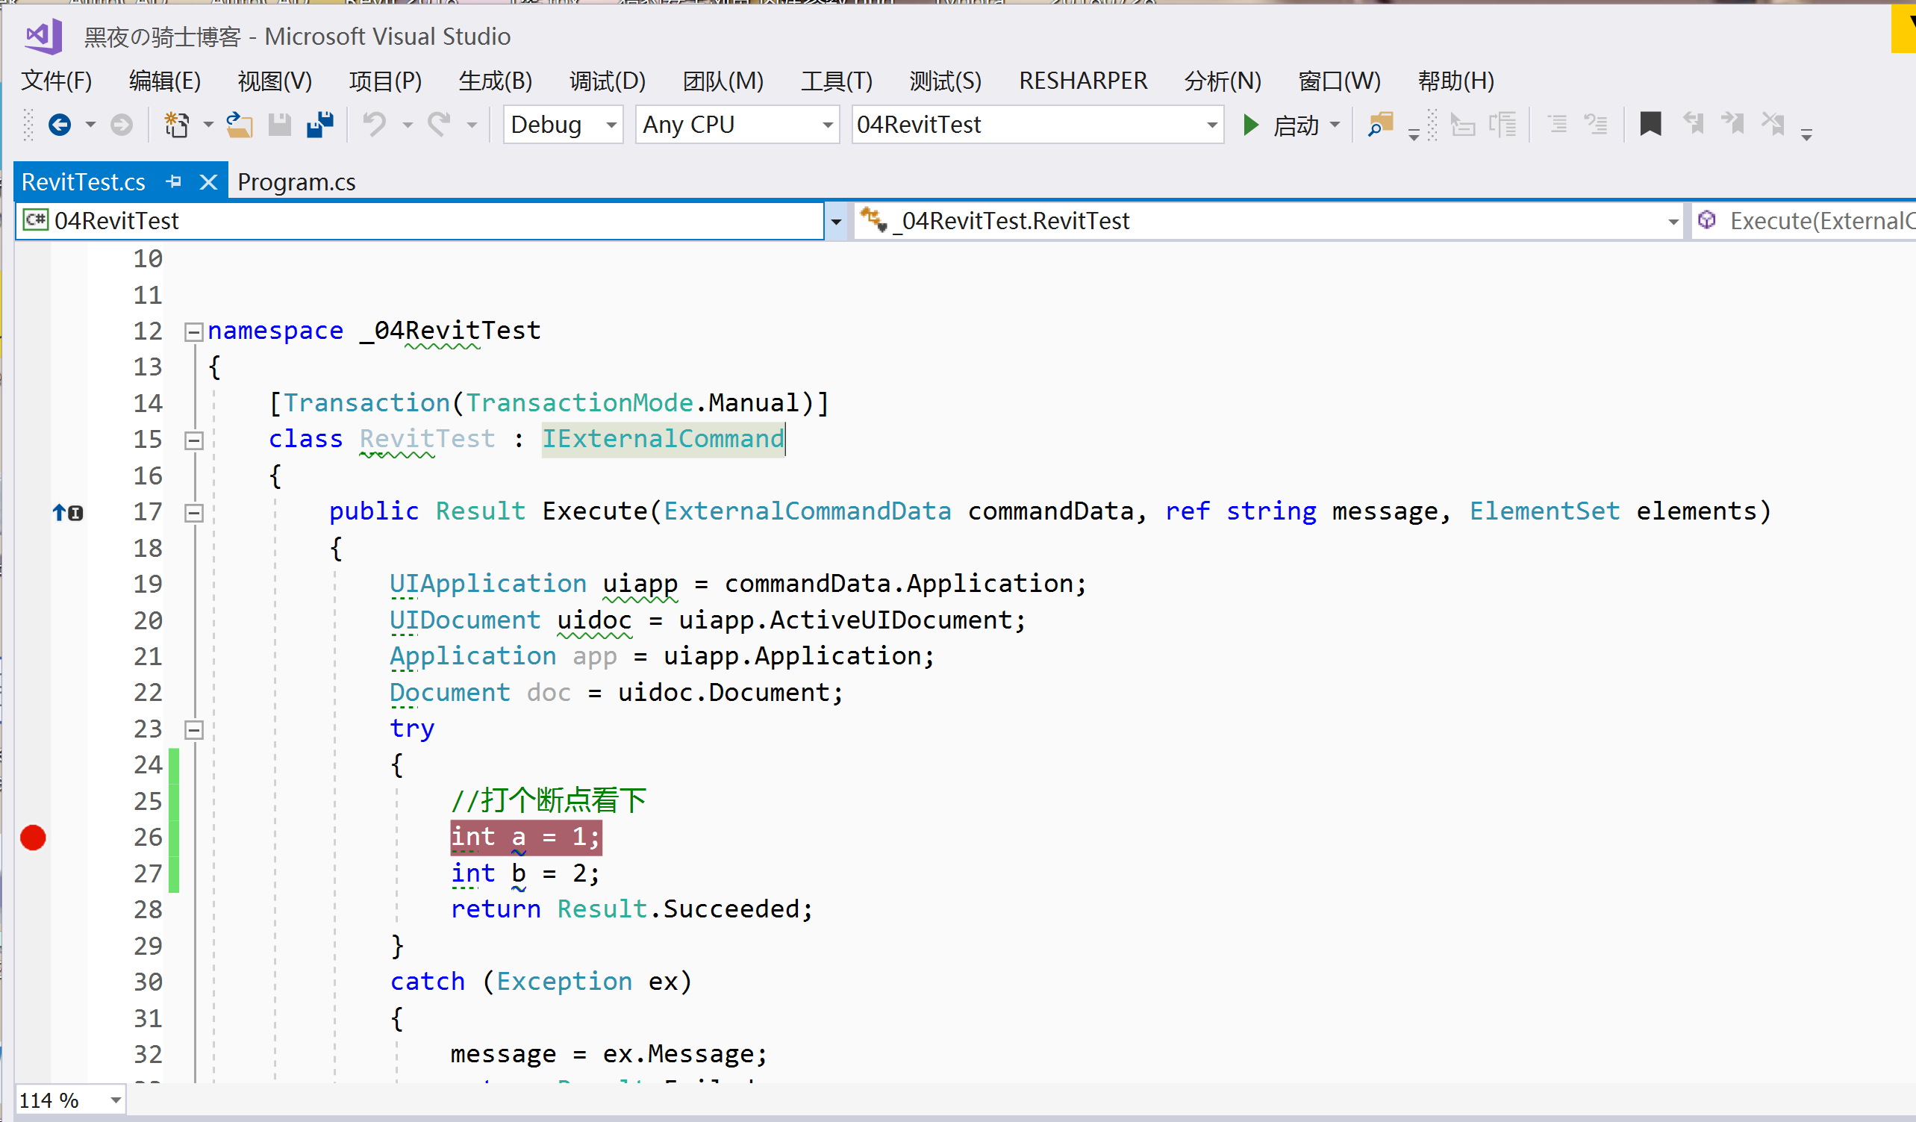Switch to the Program.cs tab

coord(296,183)
